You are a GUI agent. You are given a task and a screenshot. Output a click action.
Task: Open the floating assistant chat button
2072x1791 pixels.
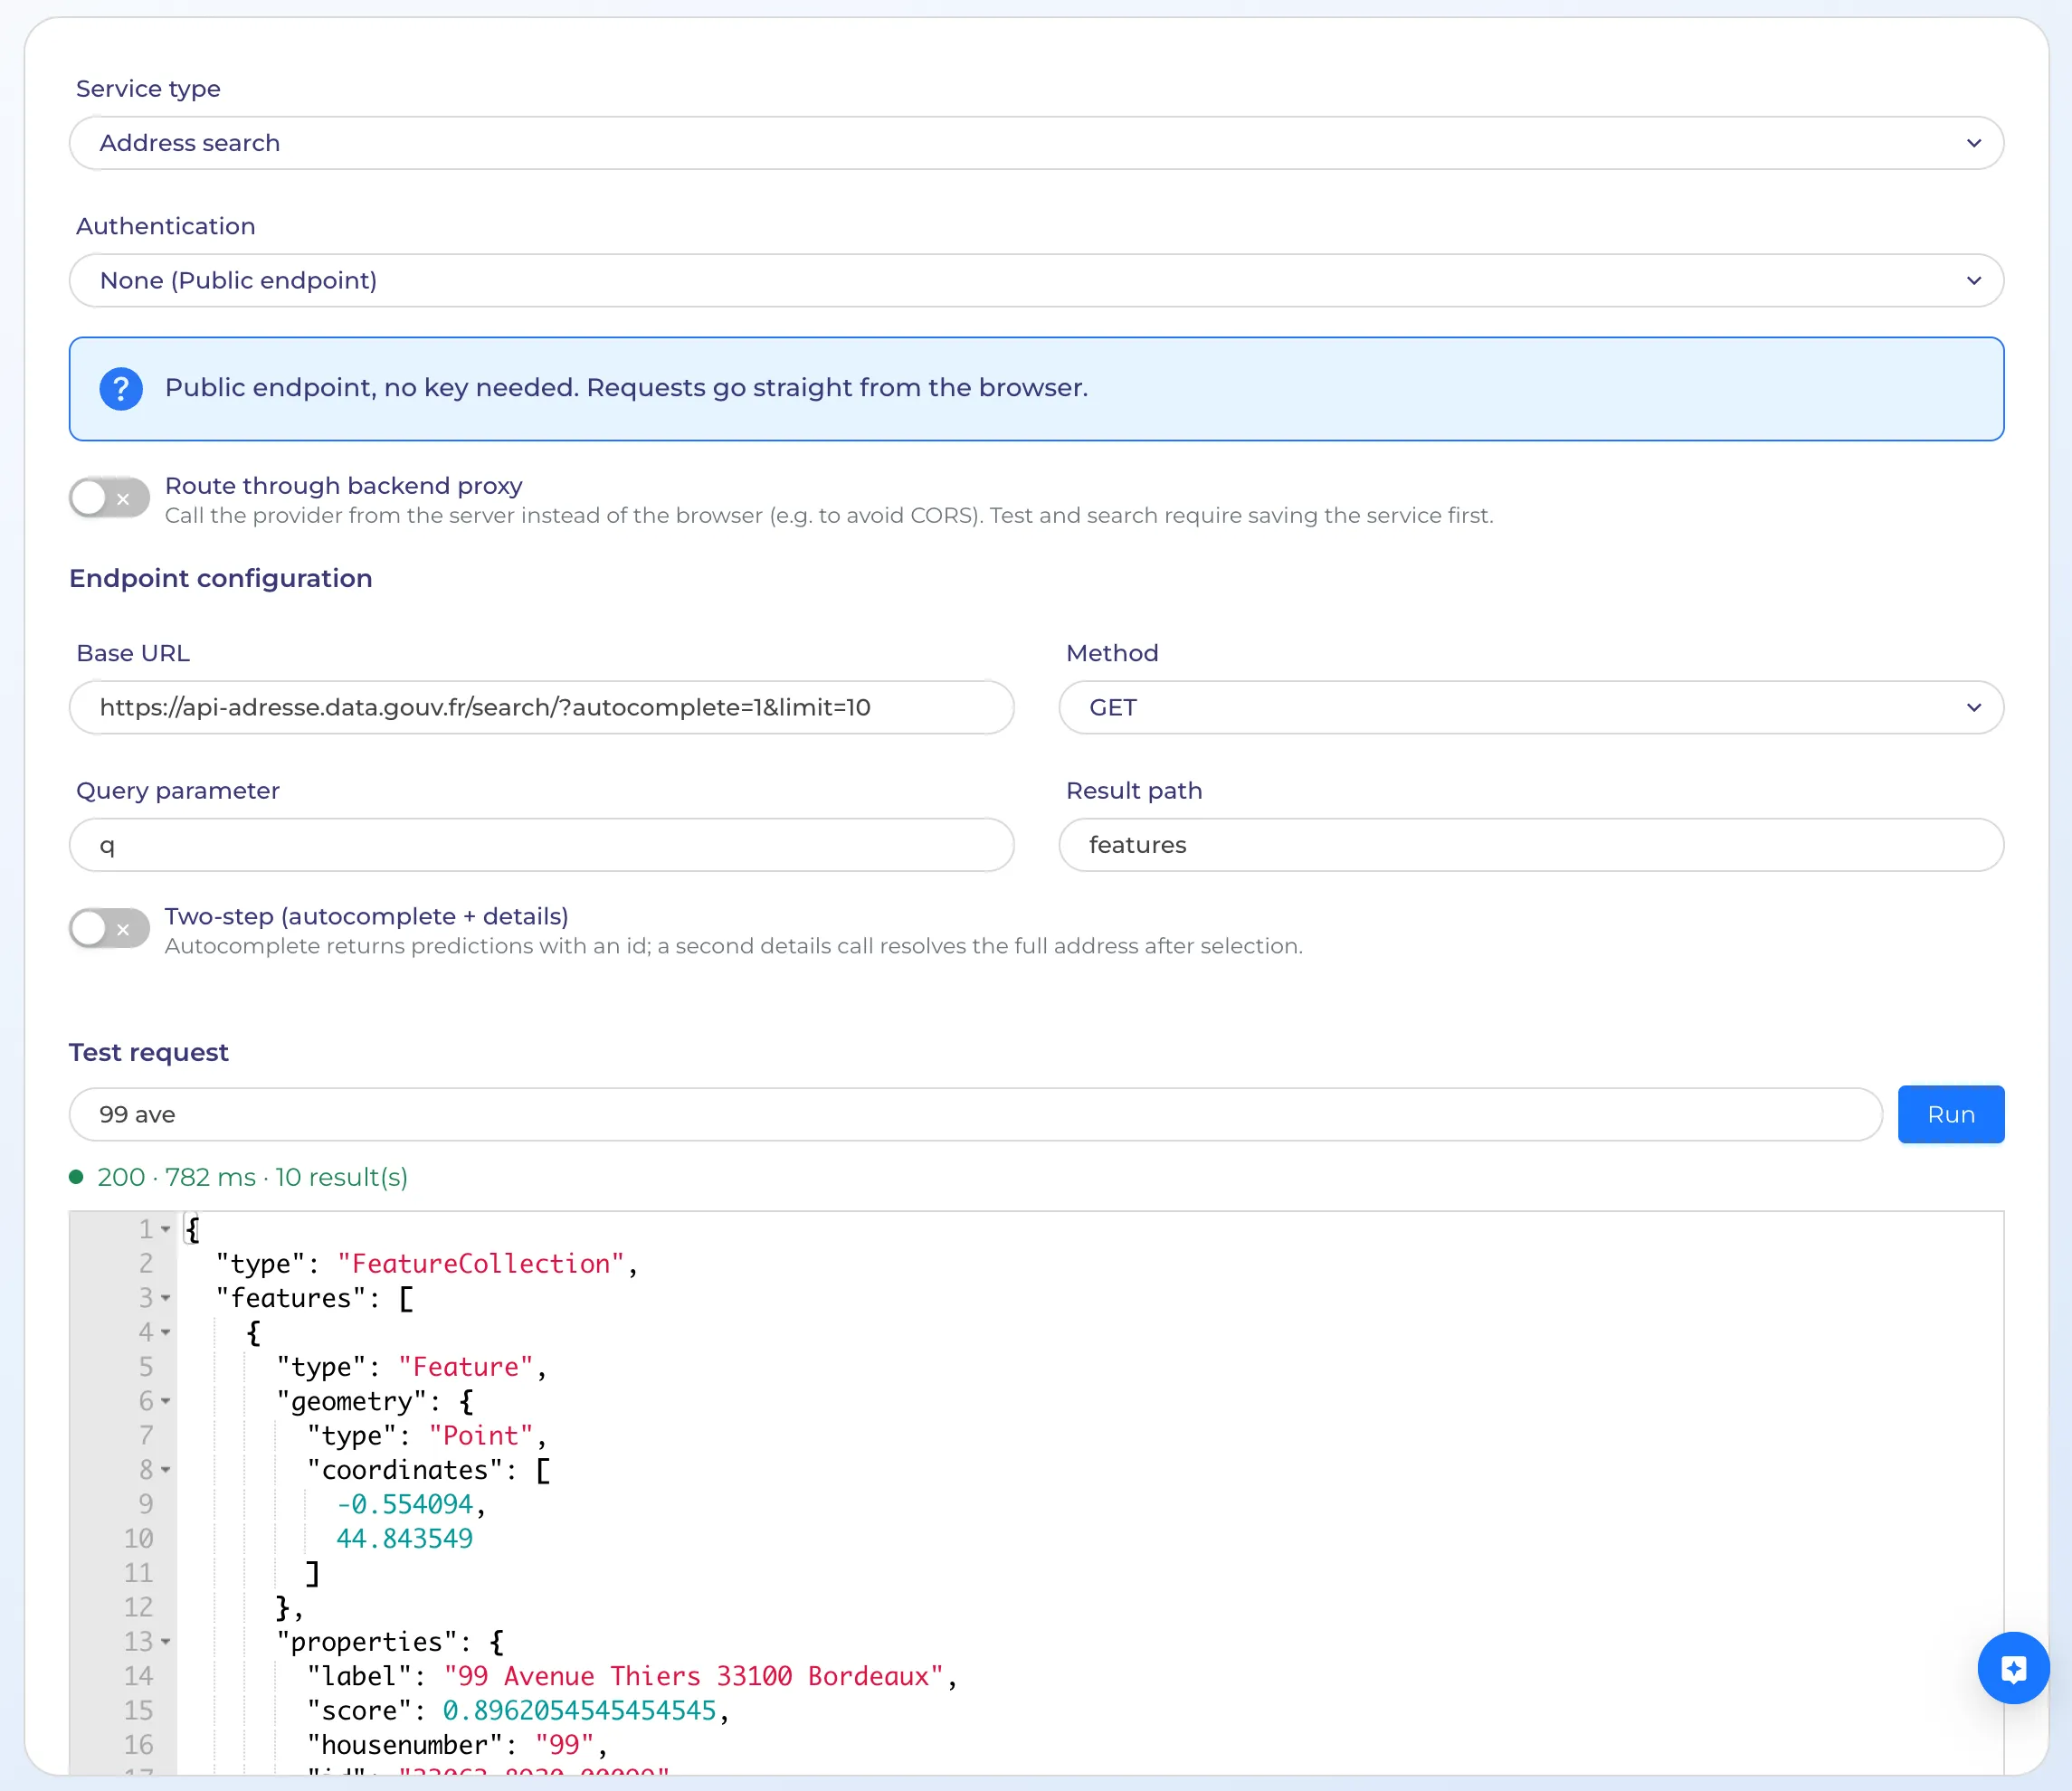(2013, 1668)
